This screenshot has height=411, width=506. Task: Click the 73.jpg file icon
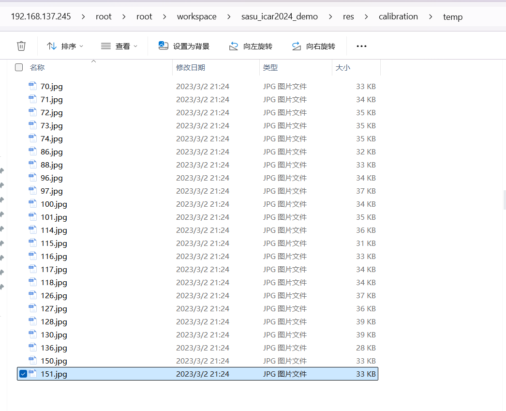pyautogui.click(x=32, y=125)
